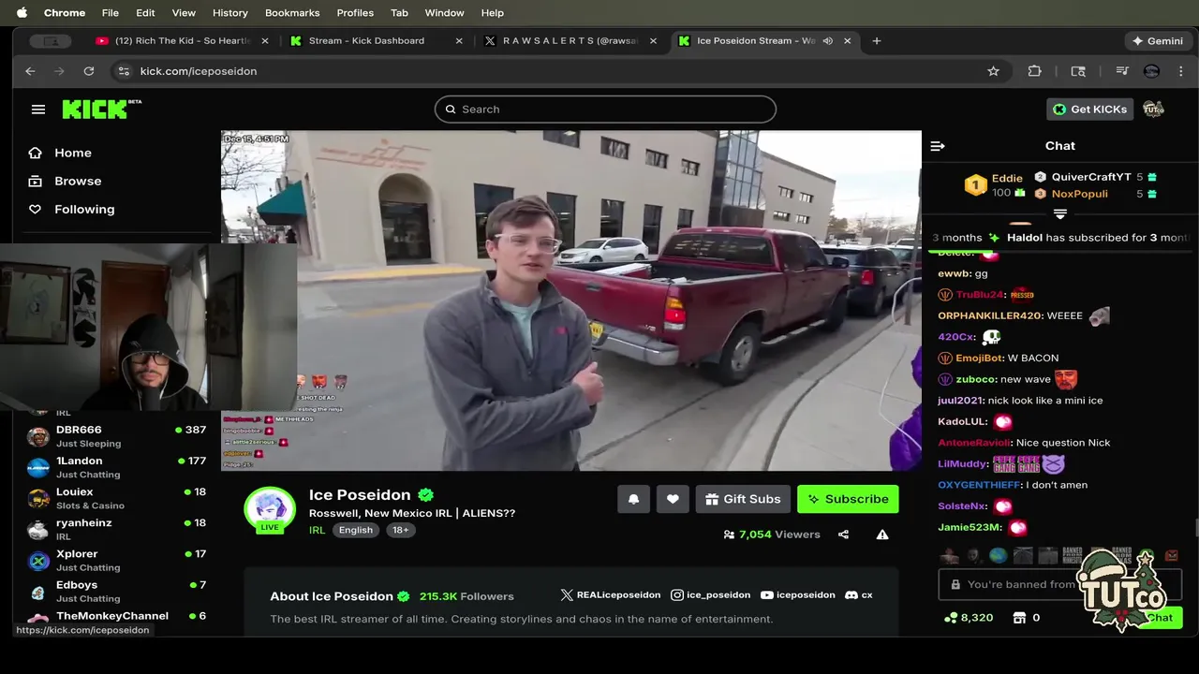The image size is (1199, 674).
Task: Click the Gemini button in Chrome
Action: click(1158, 41)
